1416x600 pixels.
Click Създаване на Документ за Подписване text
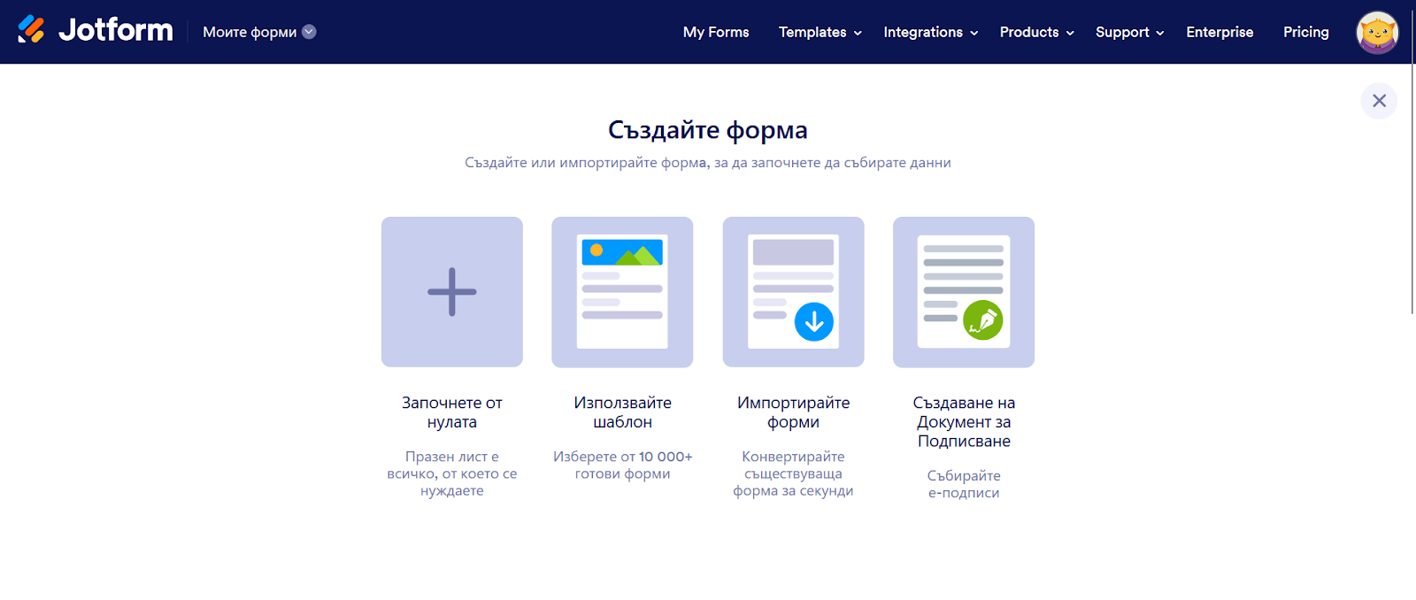pyautogui.click(x=964, y=422)
